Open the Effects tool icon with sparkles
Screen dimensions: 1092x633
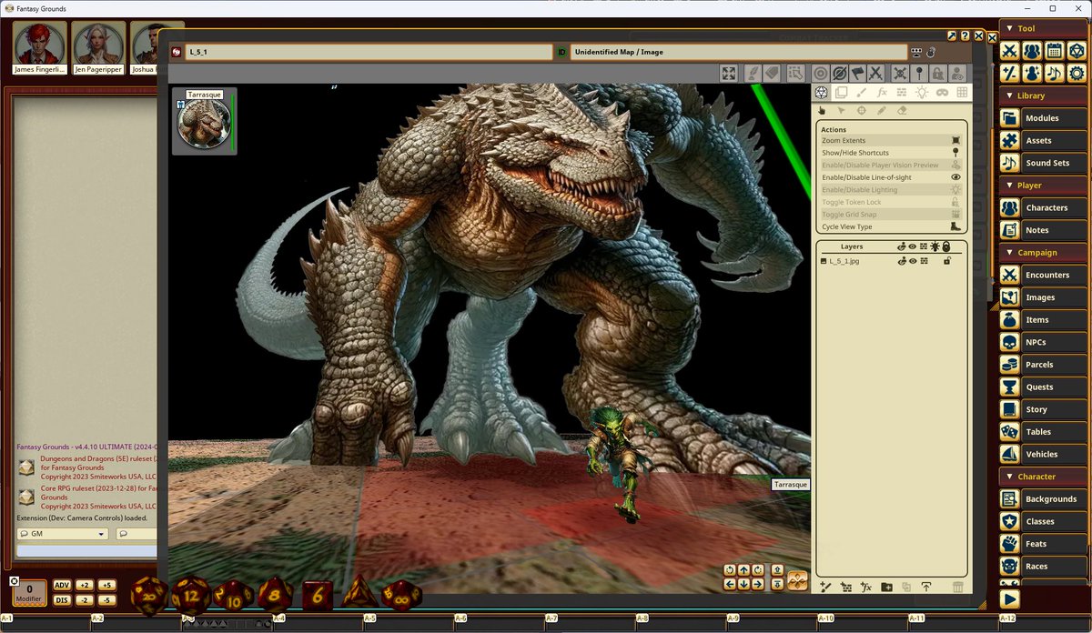(x=1032, y=73)
